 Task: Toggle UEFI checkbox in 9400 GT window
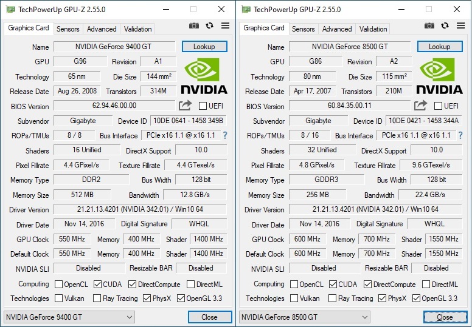pos(203,106)
